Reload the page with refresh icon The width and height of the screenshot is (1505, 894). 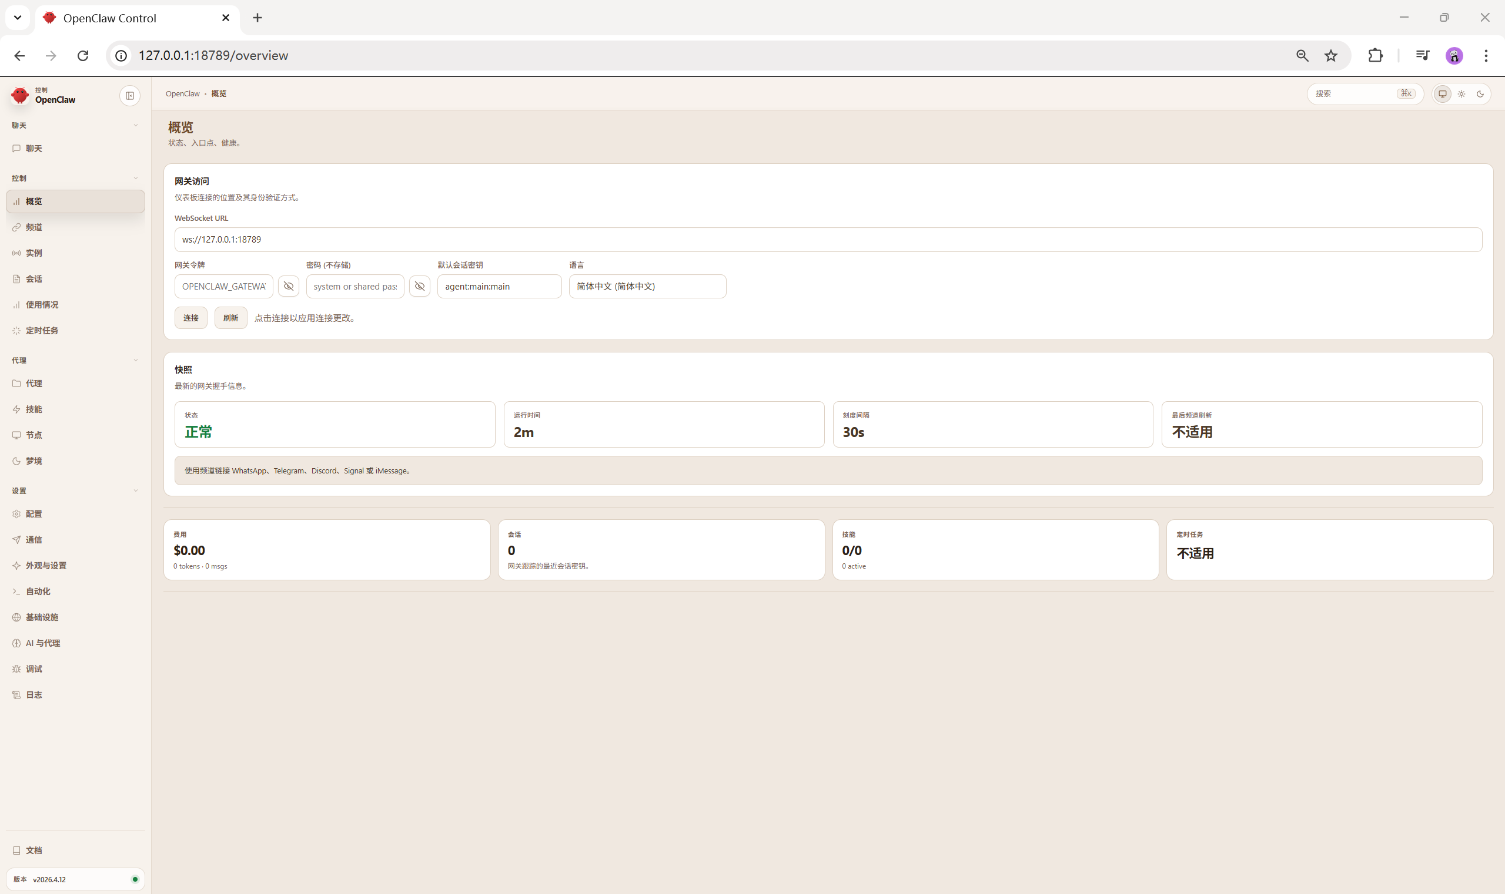(83, 55)
